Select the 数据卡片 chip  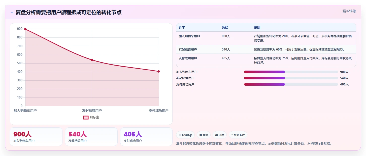tap(238, 135)
